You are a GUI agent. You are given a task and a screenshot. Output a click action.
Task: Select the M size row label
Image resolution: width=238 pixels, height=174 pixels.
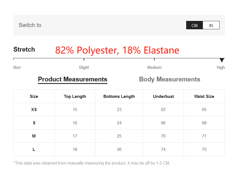34,136
